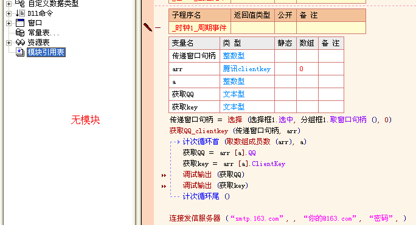Select the 窗口 tree item
Screen dimensions: 416x225
click(35, 23)
